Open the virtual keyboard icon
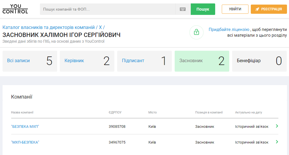 183,9
